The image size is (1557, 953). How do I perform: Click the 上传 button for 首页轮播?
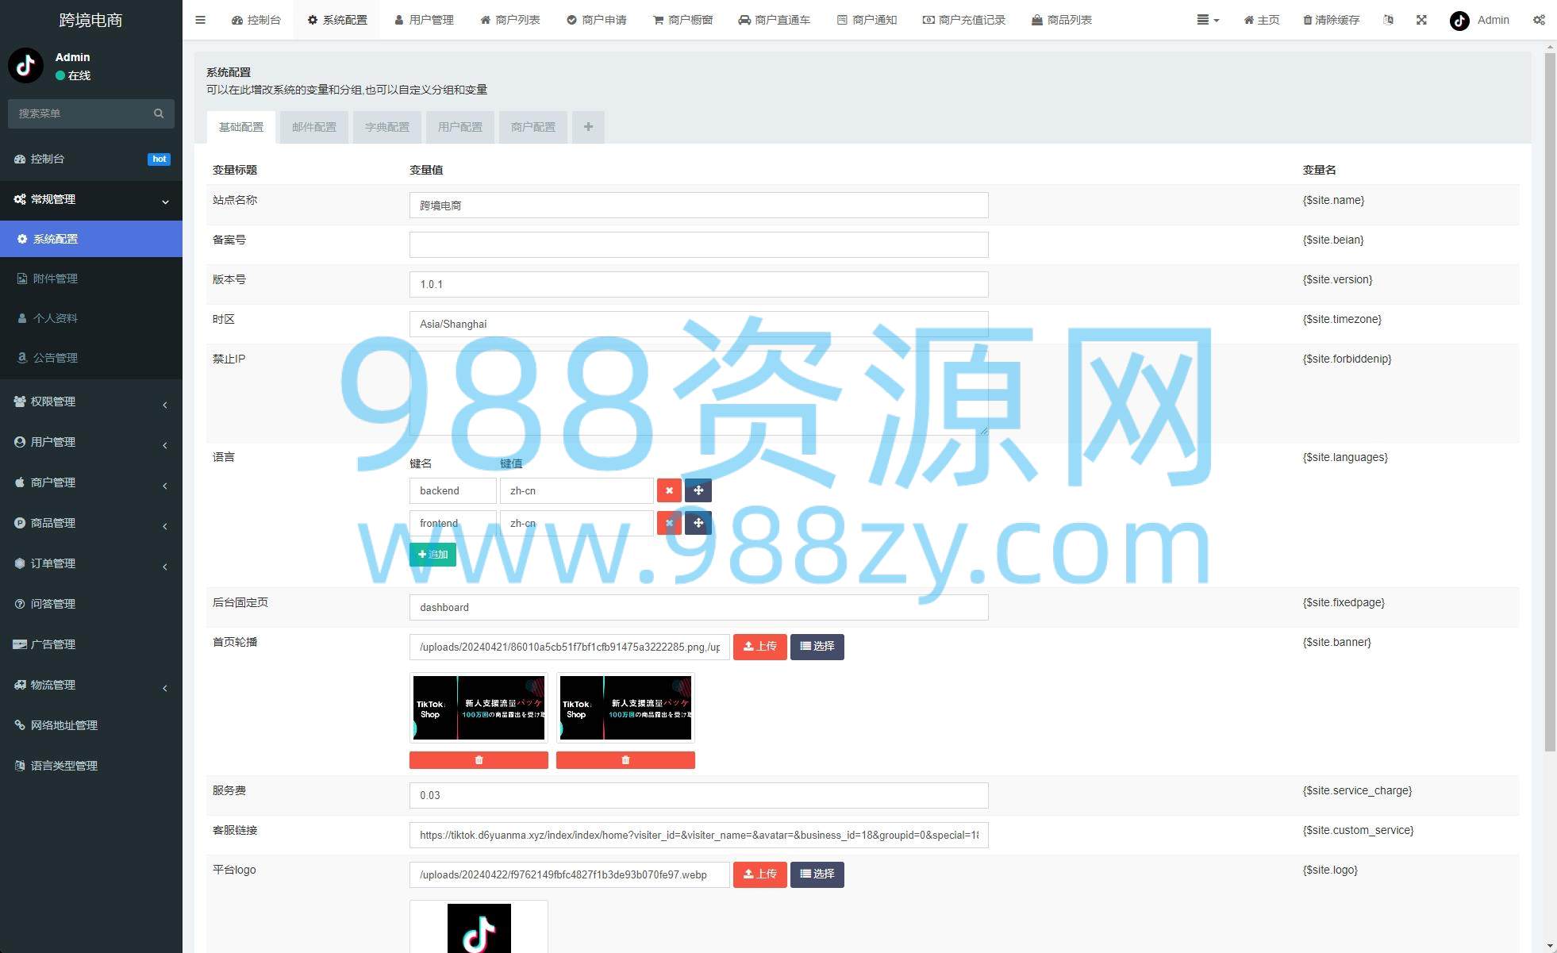click(759, 647)
